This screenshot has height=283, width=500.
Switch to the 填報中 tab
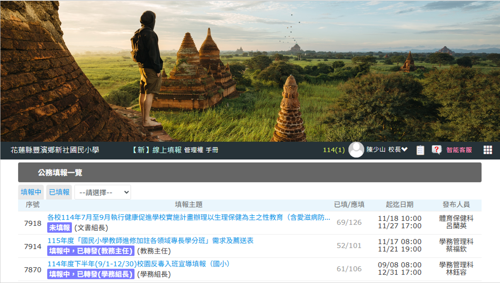[31, 192]
